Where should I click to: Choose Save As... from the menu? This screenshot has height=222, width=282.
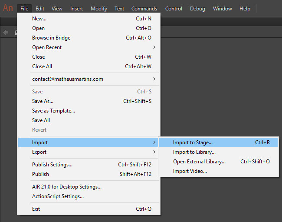89,101
